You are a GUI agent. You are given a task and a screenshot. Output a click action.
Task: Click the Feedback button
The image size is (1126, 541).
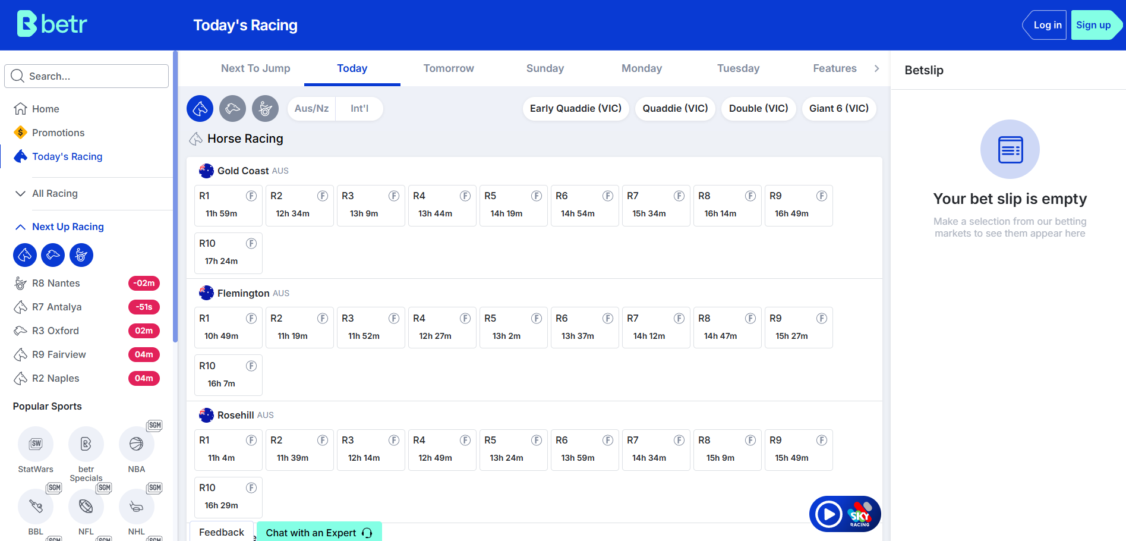coord(222,531)
